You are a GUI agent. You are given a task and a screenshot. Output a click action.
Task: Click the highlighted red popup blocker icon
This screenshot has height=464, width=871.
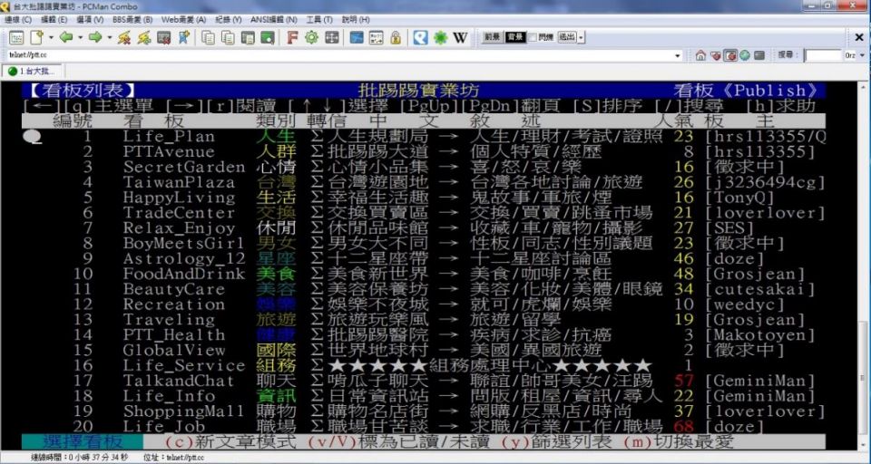[730, 55]
